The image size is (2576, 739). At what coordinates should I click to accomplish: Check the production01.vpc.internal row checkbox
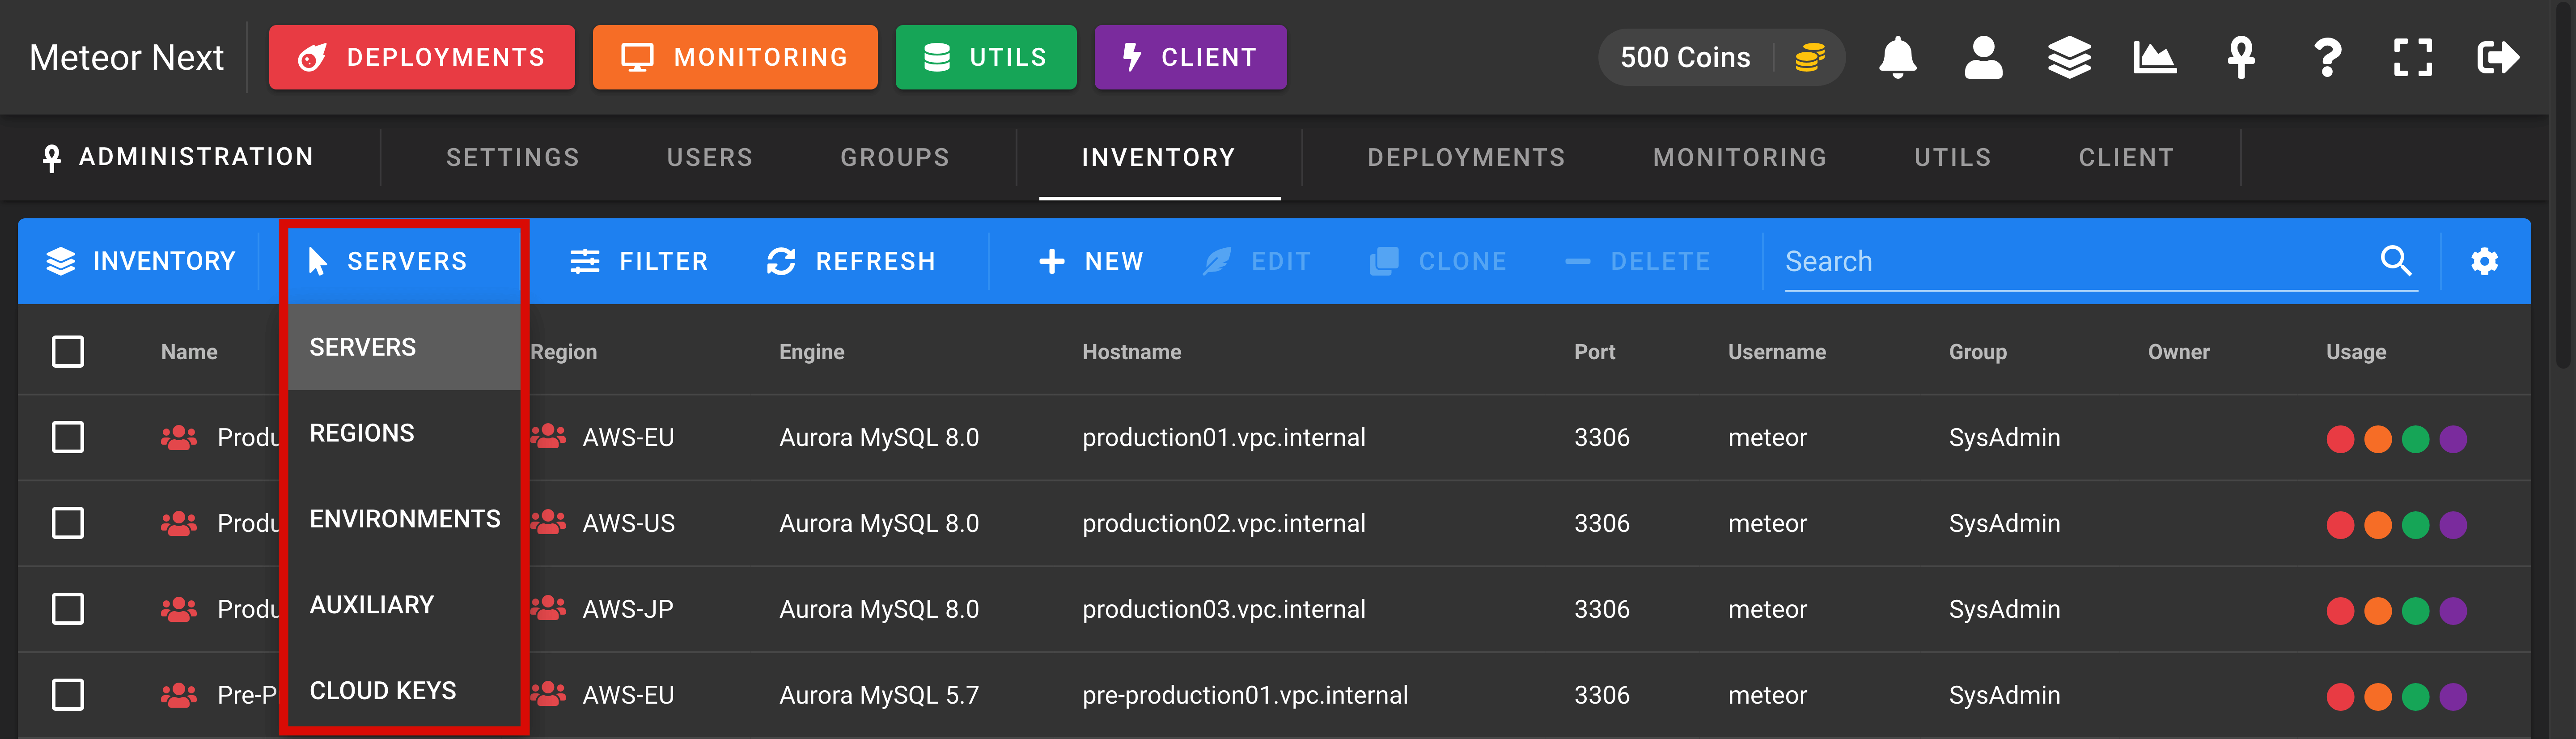[68, 437]
